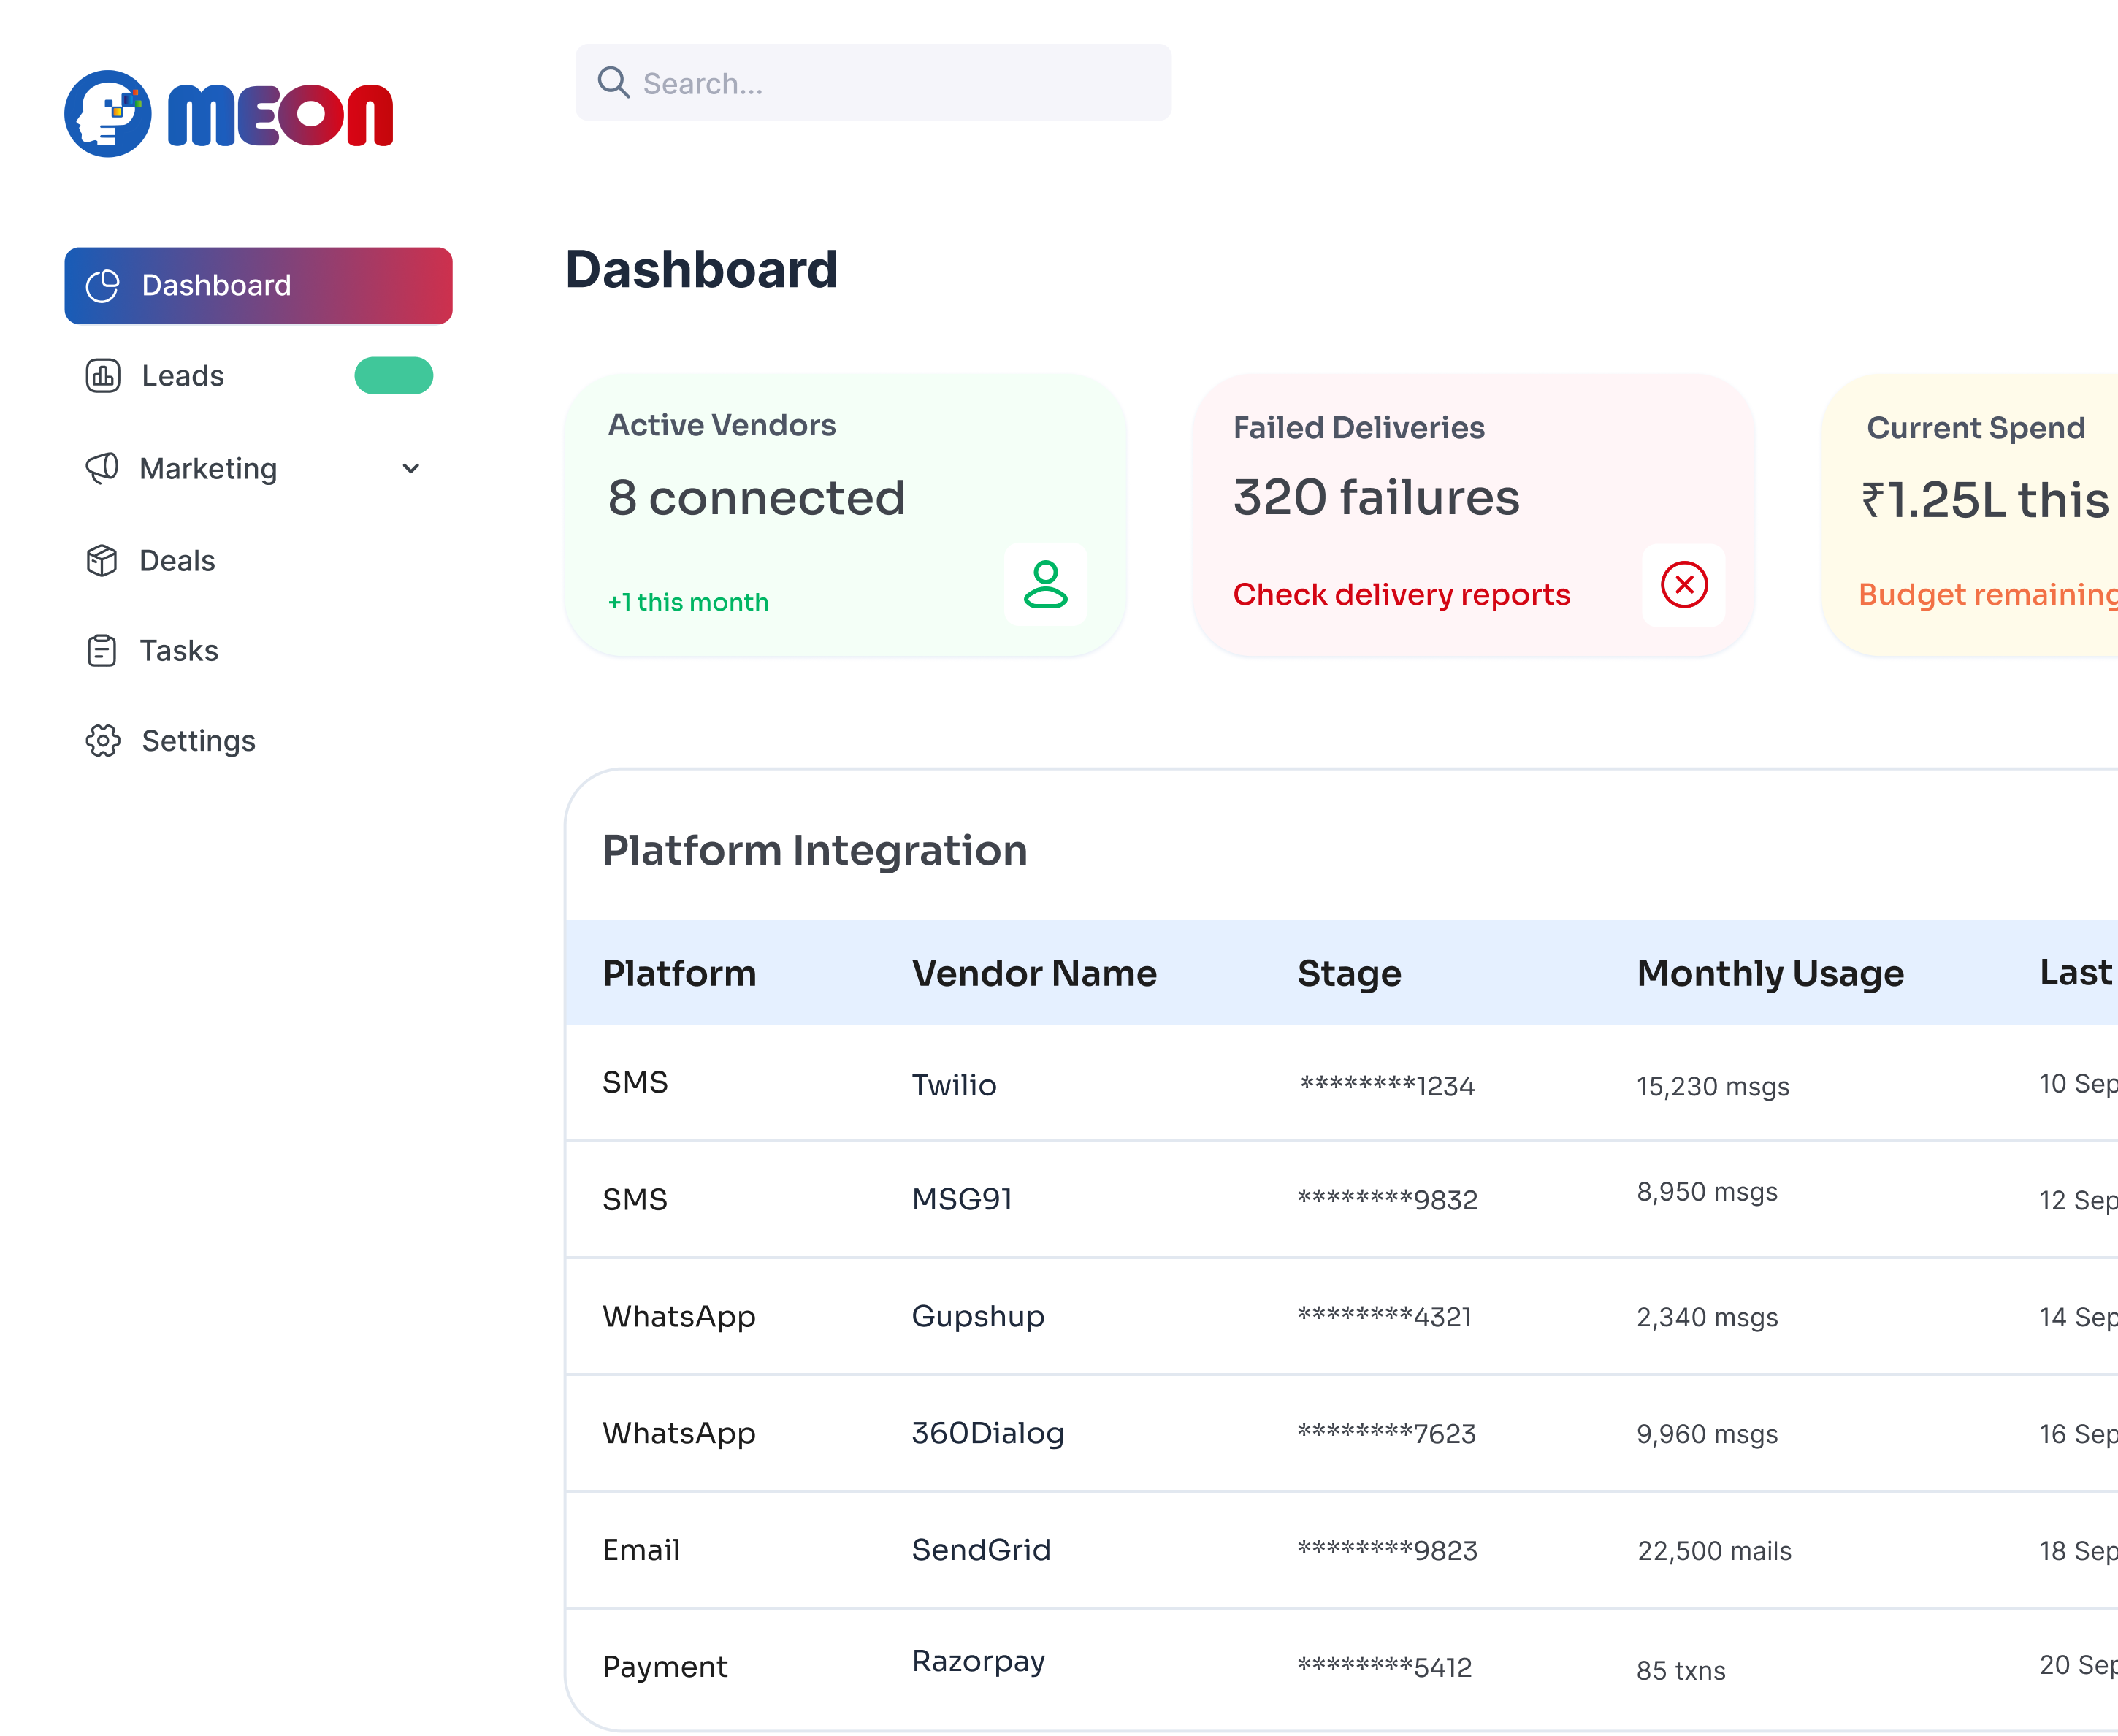The image size is (2118, 1736).
Task: Toggle the green Leads switch
Action: pyautogui.click(x=394, y=376)
